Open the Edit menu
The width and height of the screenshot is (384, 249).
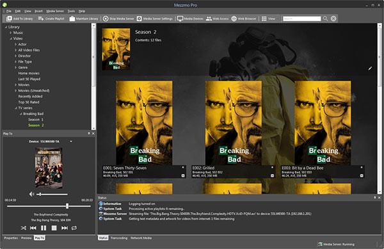pos(18,11)
